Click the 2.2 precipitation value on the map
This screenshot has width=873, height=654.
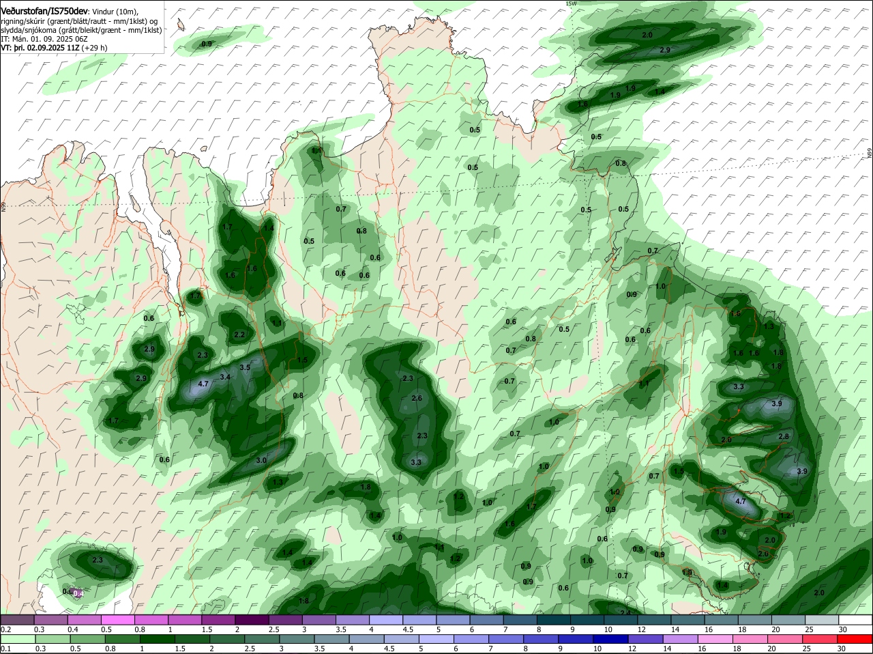point(239,335)
